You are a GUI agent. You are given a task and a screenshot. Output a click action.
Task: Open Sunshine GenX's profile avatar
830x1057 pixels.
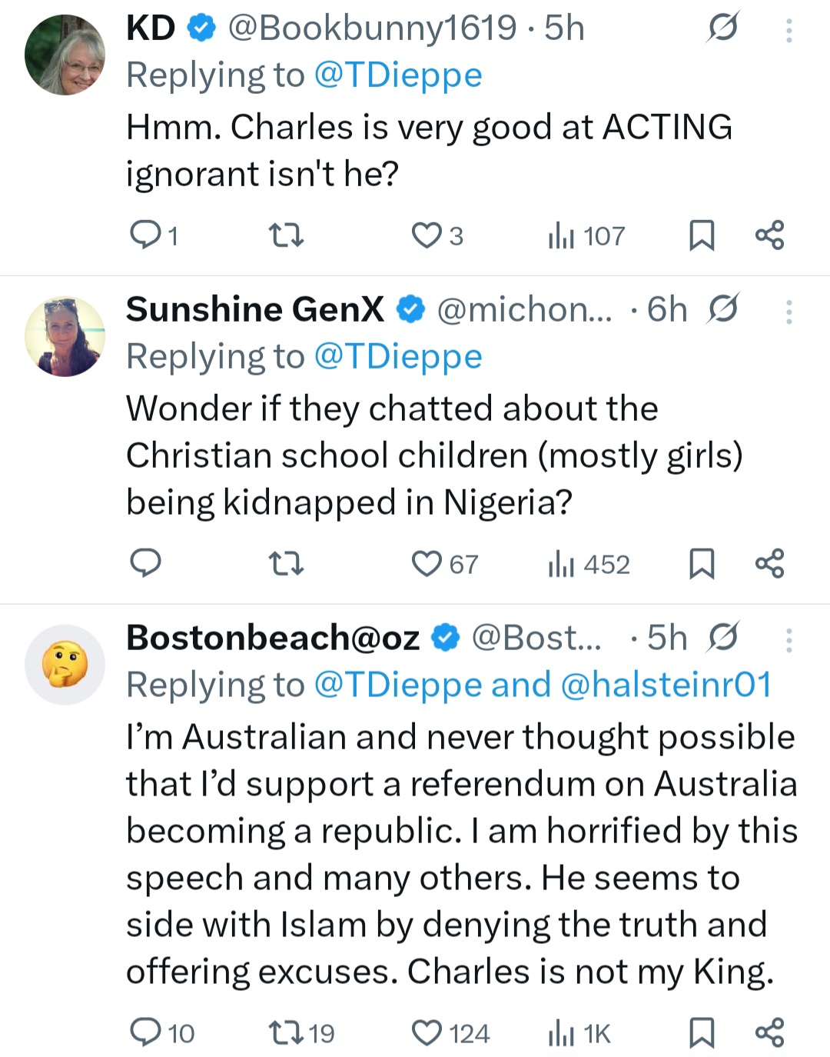(x=65, y=336)
